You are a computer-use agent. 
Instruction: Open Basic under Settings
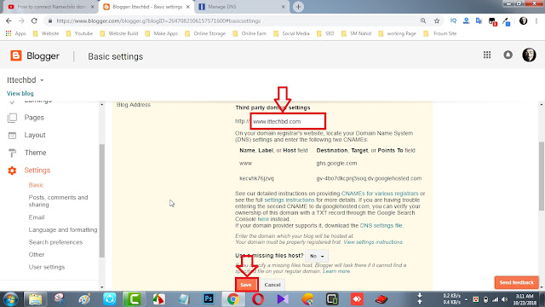point(36,185)
